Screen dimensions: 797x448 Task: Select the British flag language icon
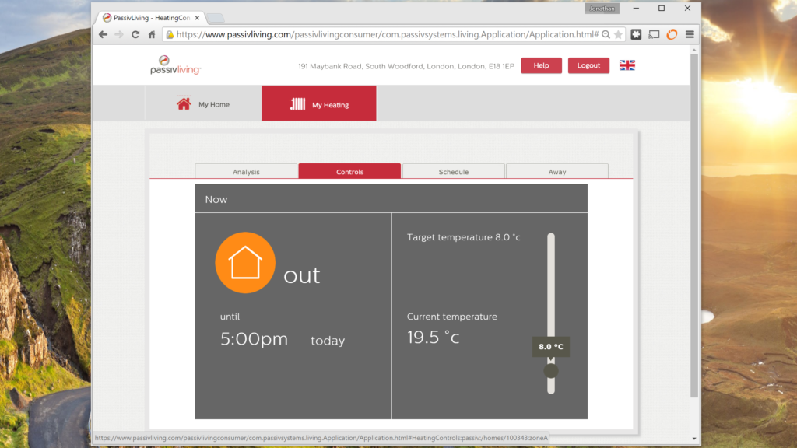click(627, 65)
